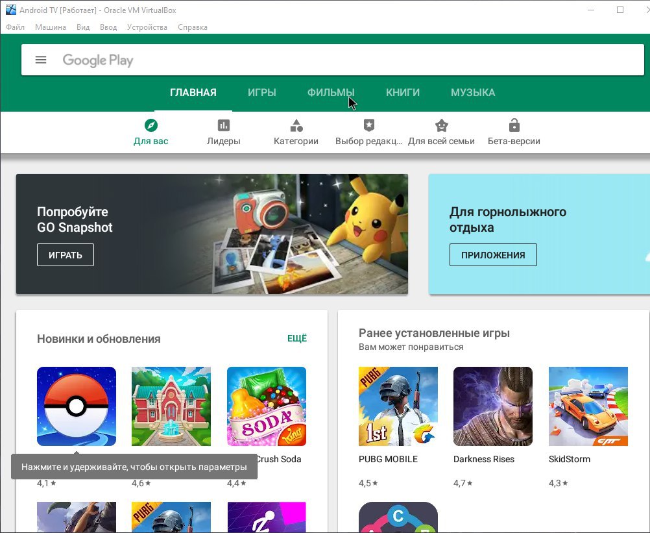The image size is (650, 533).
Task: Click the Darkness Rises title text
Action: click(x=484, y=459)
